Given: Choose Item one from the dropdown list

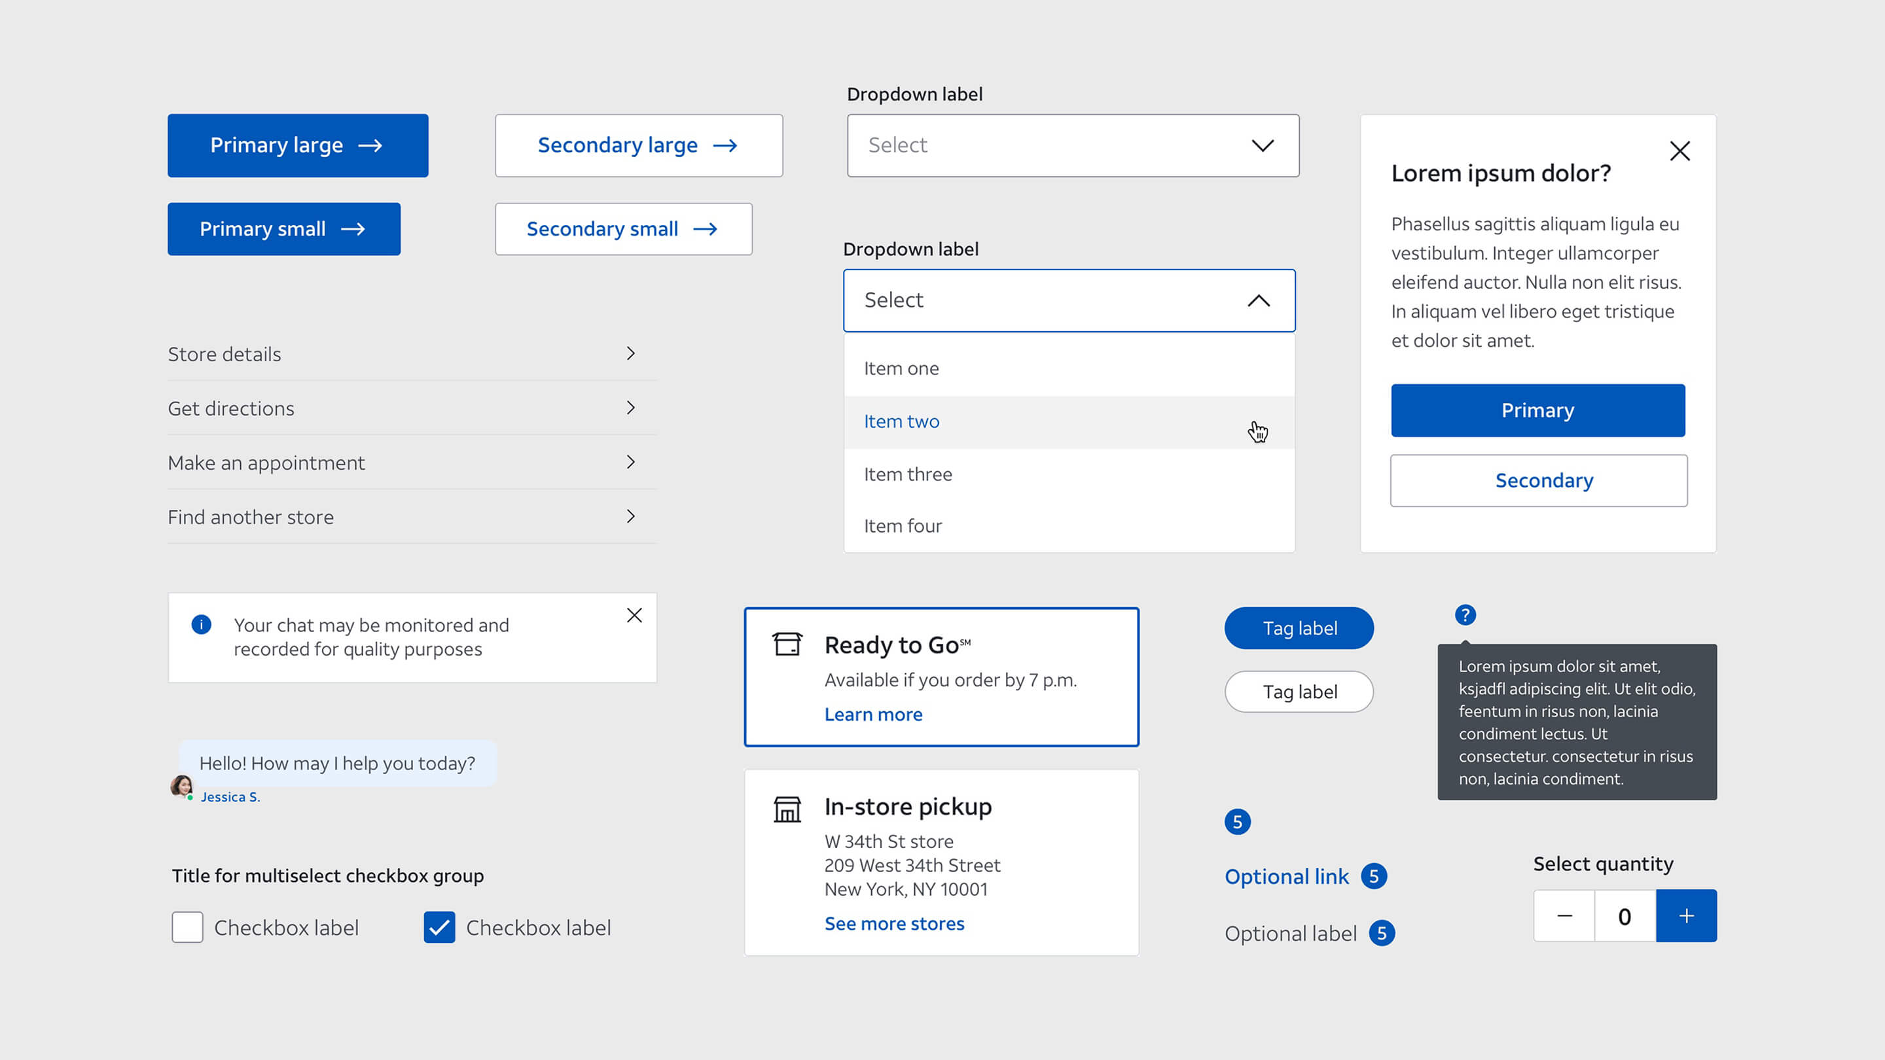Looking at the screenshot, I should coord(1069,368).
